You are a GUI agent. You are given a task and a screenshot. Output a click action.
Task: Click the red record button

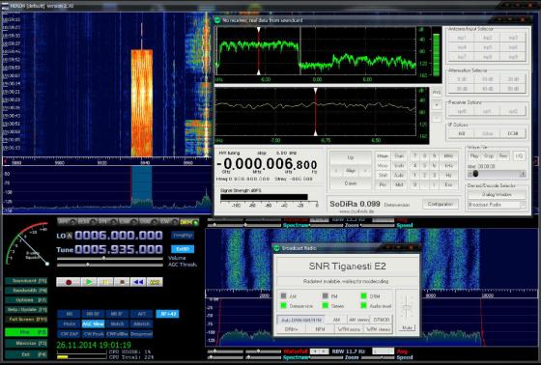click(69, 282)
